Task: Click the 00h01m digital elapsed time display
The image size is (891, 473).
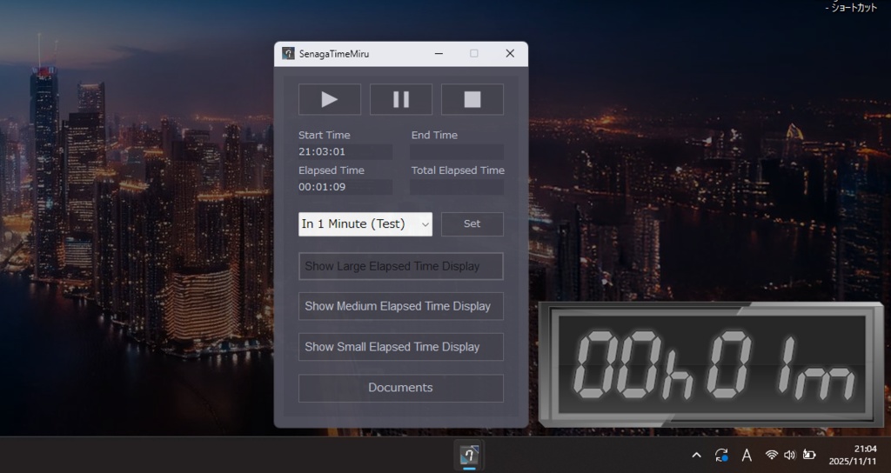Action: (712, 364)
